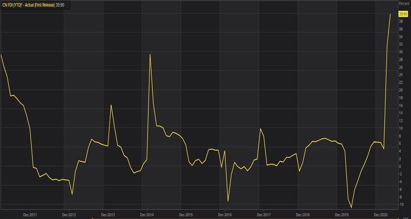Click the Dec-2017 date axis label
The width and height of the screenshot is (411, 219).
pyautogui.click(x=263, y=215)
